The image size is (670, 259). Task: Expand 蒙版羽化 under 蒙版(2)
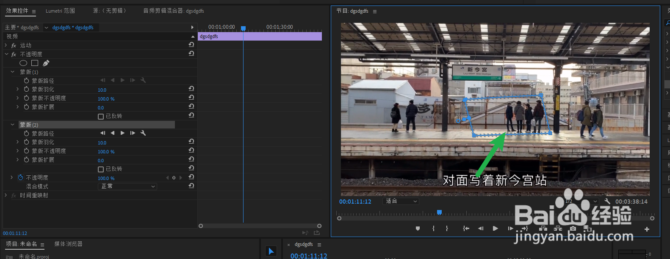18,142
